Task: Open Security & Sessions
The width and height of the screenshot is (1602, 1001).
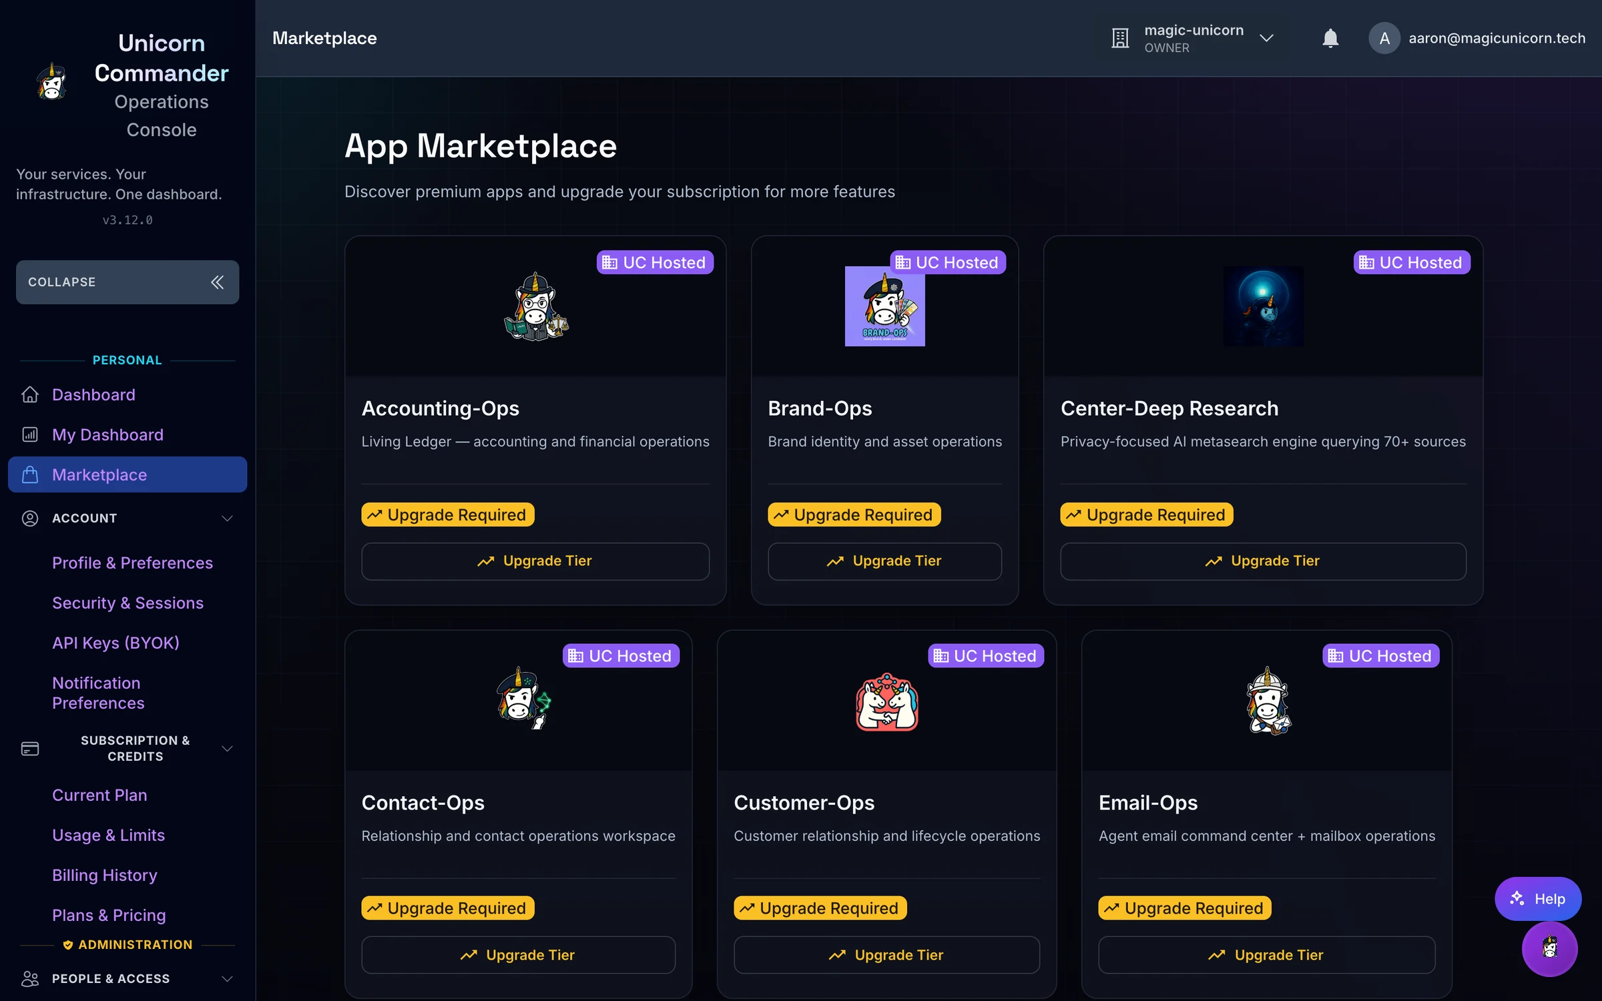Action: 127,603
